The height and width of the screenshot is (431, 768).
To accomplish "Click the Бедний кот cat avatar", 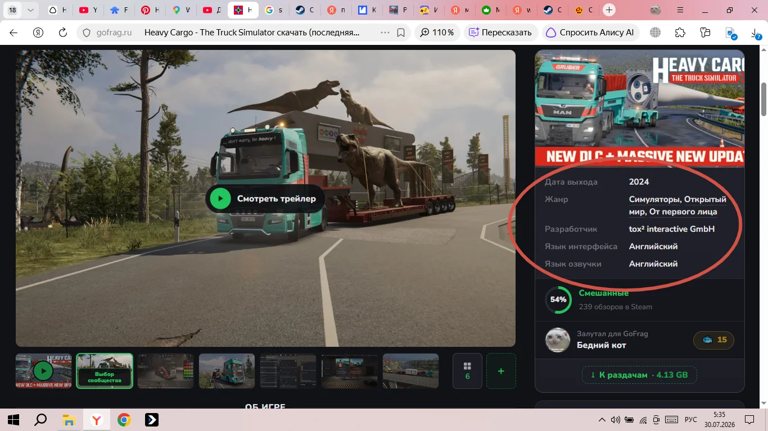I will pos(558,340).
